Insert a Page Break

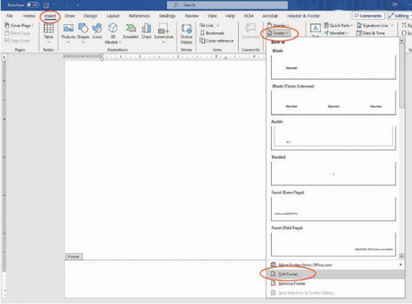tap(17, 40)
